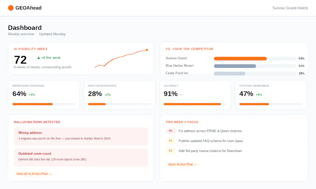Click the P0 priority badge
Screen dimensions: 316x189
[x=171, y=131]
